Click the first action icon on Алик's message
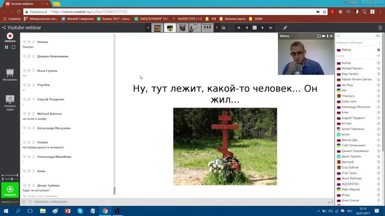This screenshot has width=385, height=216. click(x=24, y=171)
